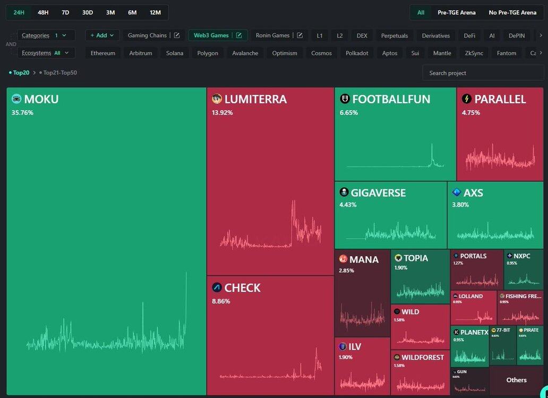Click the Search project input field
The image size is (548, 398).
coord(482,73)
